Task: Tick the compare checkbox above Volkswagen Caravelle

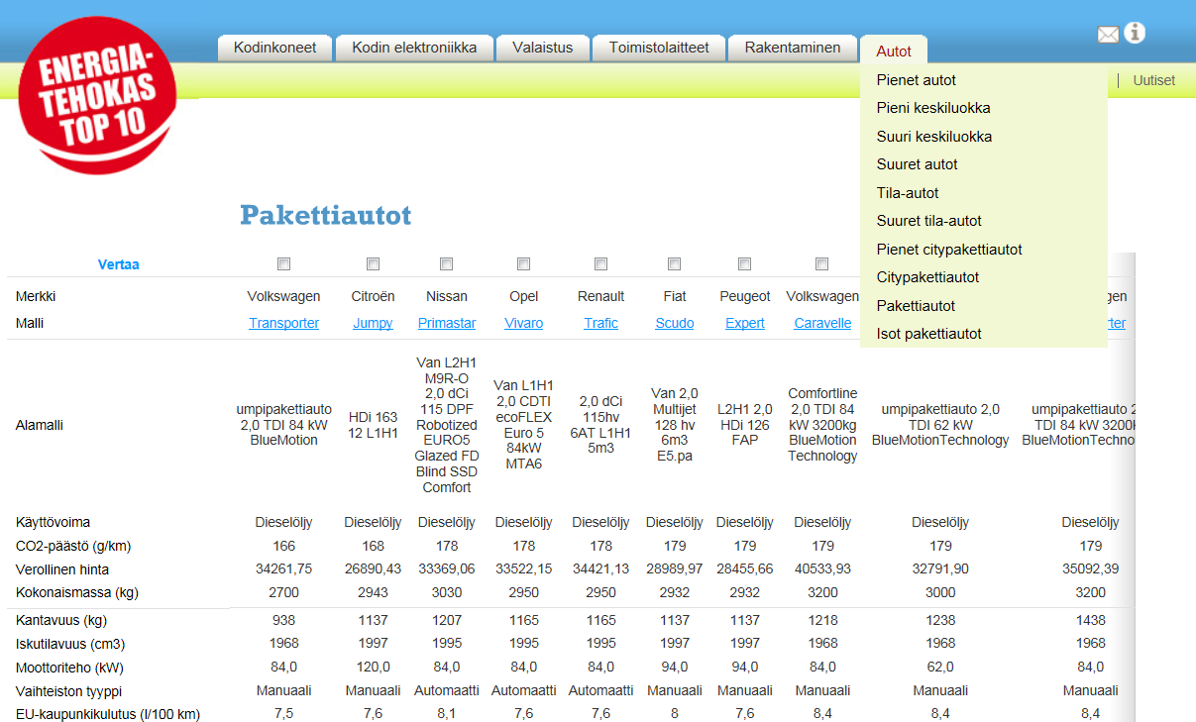Action: 822,263
